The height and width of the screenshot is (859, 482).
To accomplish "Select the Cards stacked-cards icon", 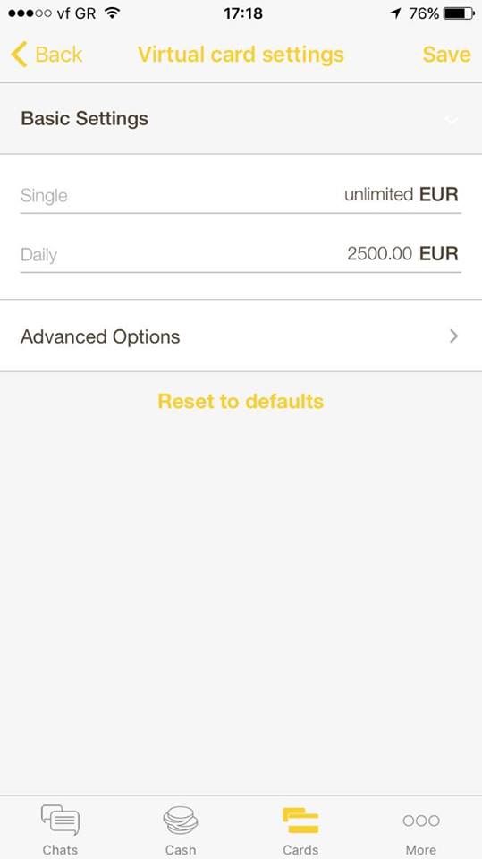I will click(300, 821).
